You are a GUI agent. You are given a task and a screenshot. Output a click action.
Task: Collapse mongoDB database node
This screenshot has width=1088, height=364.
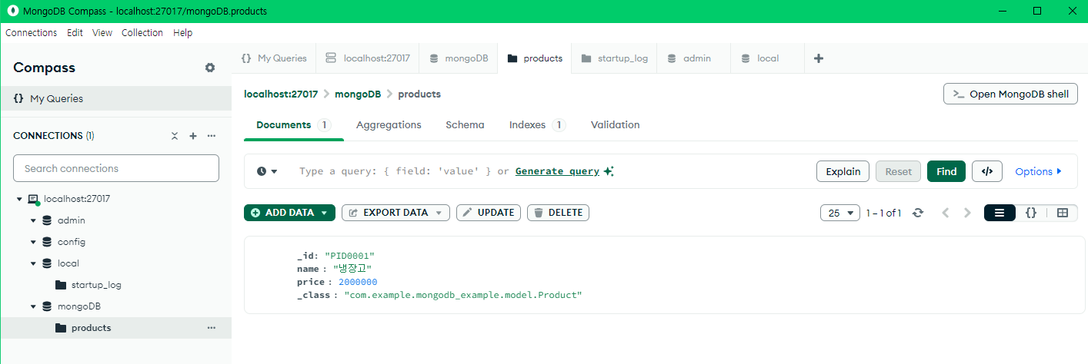pyautogui.click(x=33, y=306)
